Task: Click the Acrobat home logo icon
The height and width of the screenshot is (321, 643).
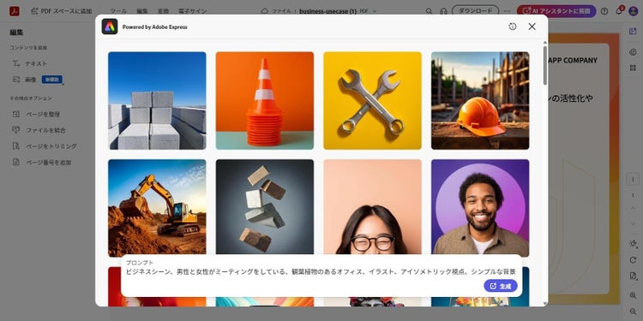Action: point(15,11)
